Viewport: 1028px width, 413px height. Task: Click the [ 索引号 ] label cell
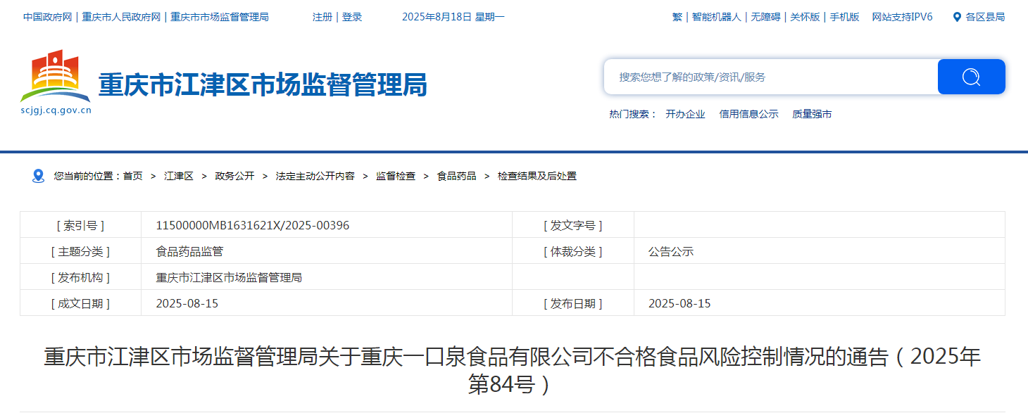(80, 225)
